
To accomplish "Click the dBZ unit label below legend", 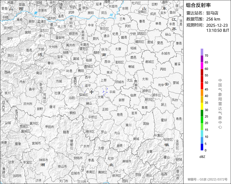I will pyautogui.click(x=202, y=157).
